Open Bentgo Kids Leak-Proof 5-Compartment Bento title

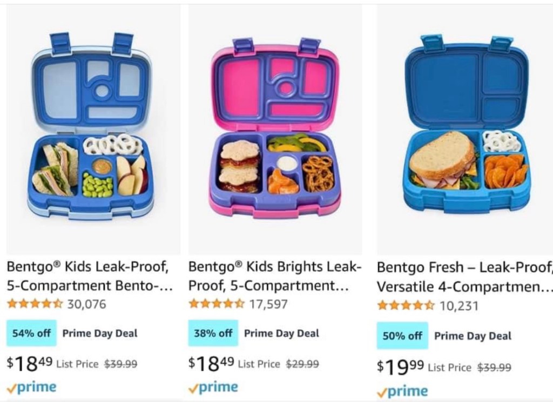click(90, 275)
